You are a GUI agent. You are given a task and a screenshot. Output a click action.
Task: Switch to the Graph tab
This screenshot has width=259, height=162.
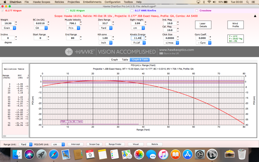(114, 60)
